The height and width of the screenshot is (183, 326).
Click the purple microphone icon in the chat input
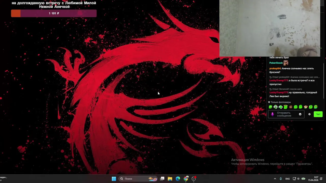[x=272, y=114]
